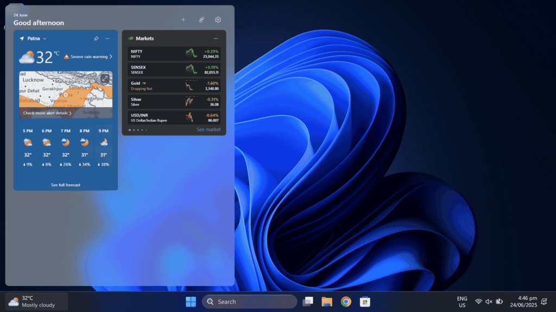556x312 pixels.
Task: Click the Markets chart icon
Action: point(130,38)
